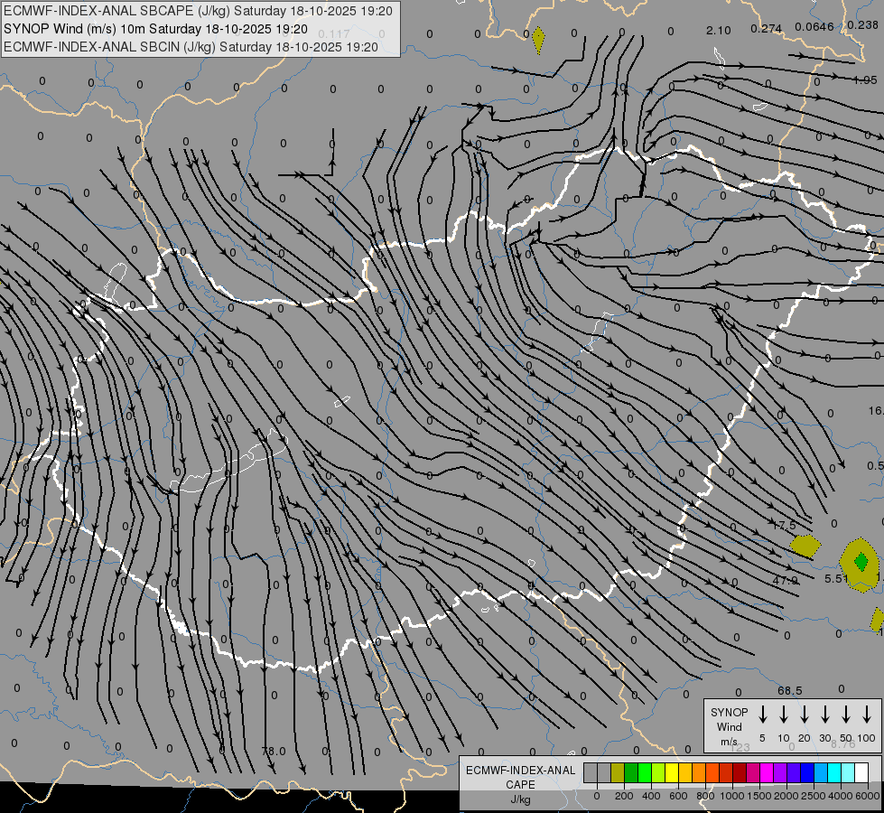Screen dimensions: 884x813
Task: Pick the olive swatch in the CAPE color scale
Action: coord(618,772)
